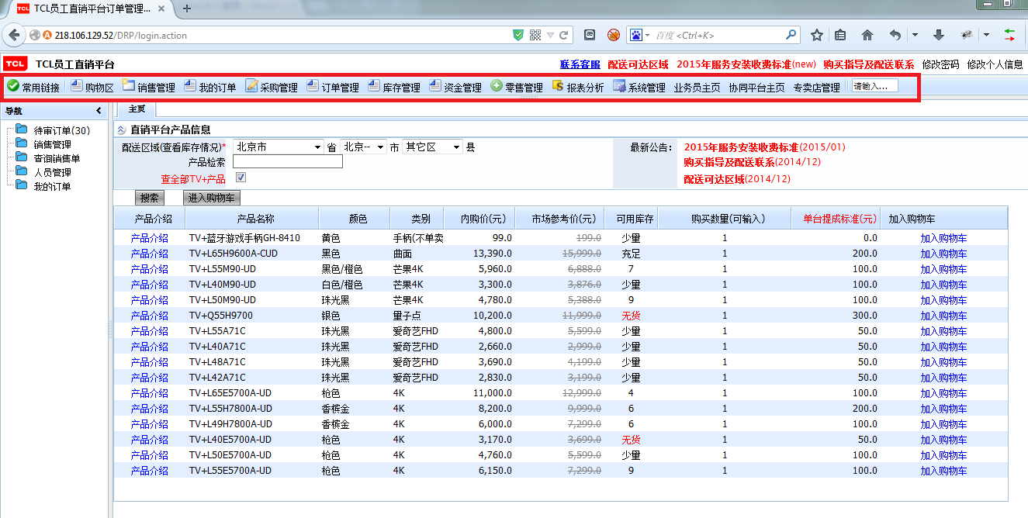Open the province dropdown 北京市
Screen dimensions: 1028x518
click(x=279, y=147)
